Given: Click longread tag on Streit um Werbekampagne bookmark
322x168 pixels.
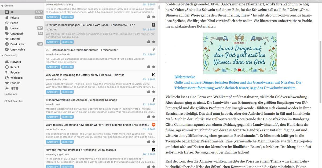Looking at the screenshot, I should tap(67, 42).
